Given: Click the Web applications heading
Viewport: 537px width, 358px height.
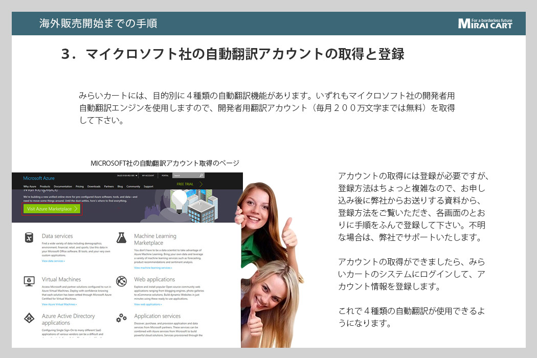Looking at the screenshot, I should pyautogui.click(x=154, y=280).
